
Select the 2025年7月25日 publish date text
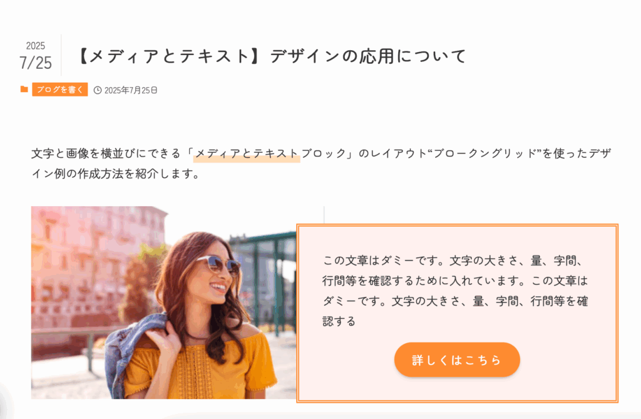131,90
